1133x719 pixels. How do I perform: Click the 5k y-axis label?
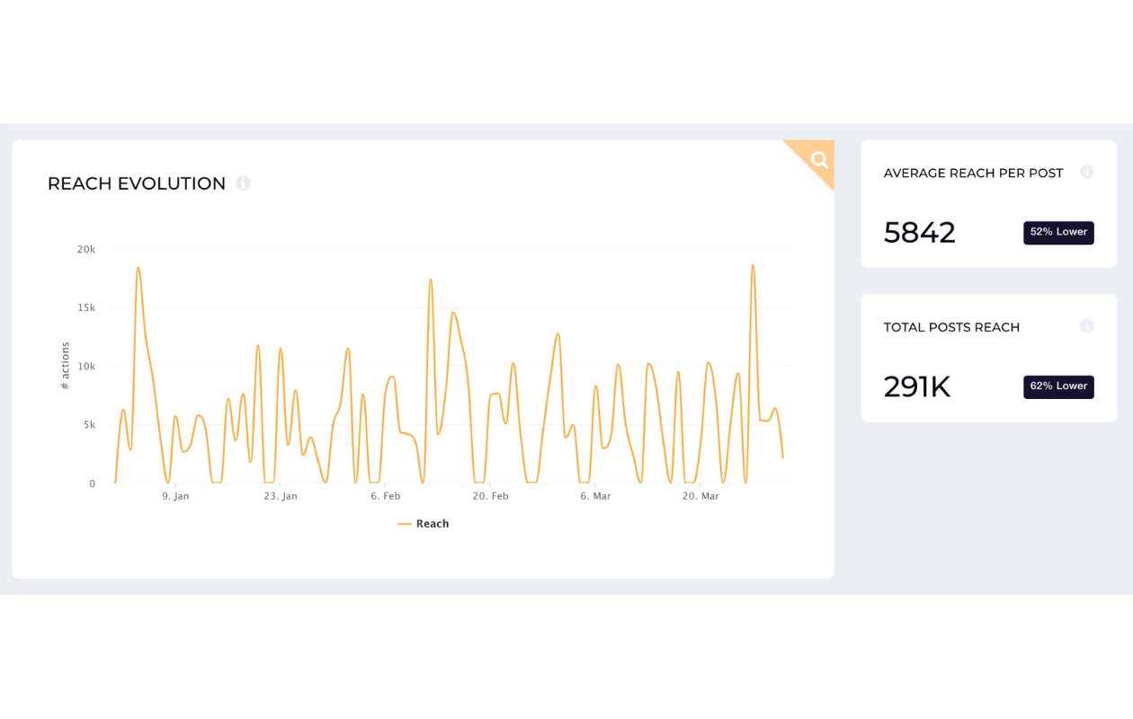click(89, 425)
